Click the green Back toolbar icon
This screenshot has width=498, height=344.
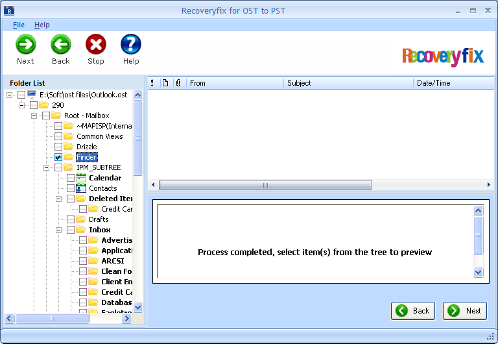click(x=61, y=44)
